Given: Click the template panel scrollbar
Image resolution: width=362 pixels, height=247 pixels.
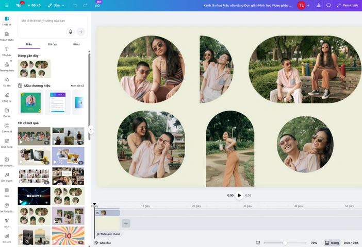Looking at the screenshot, I should [x=89, y=97].
